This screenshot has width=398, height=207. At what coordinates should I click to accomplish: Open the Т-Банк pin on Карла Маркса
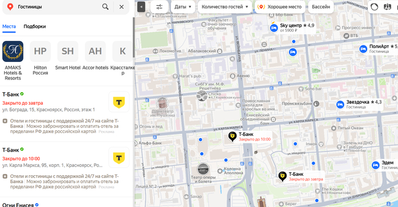coord(232,136)
